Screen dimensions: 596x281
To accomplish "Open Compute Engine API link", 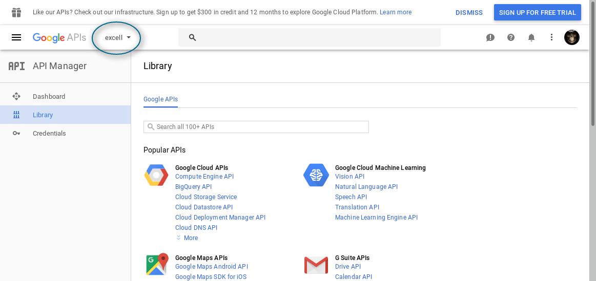I will [x=204, y=177].
